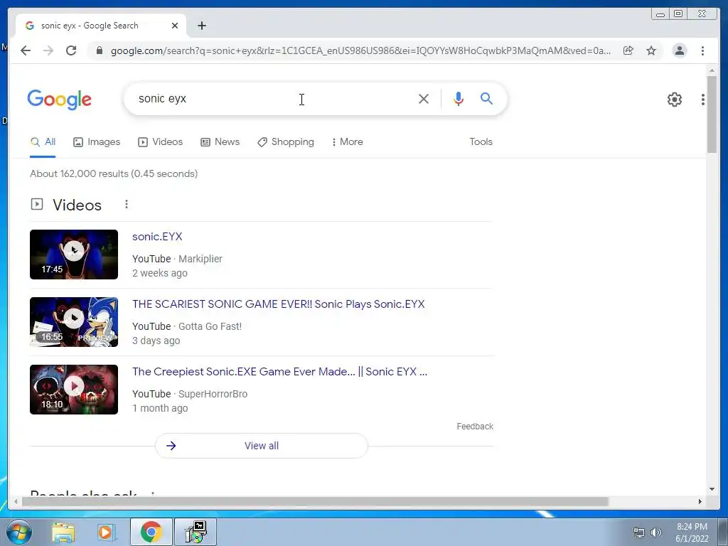The width and height of the screenshot is (728, 546).
Task: Go back to the previous page
Action: (26, 50)
